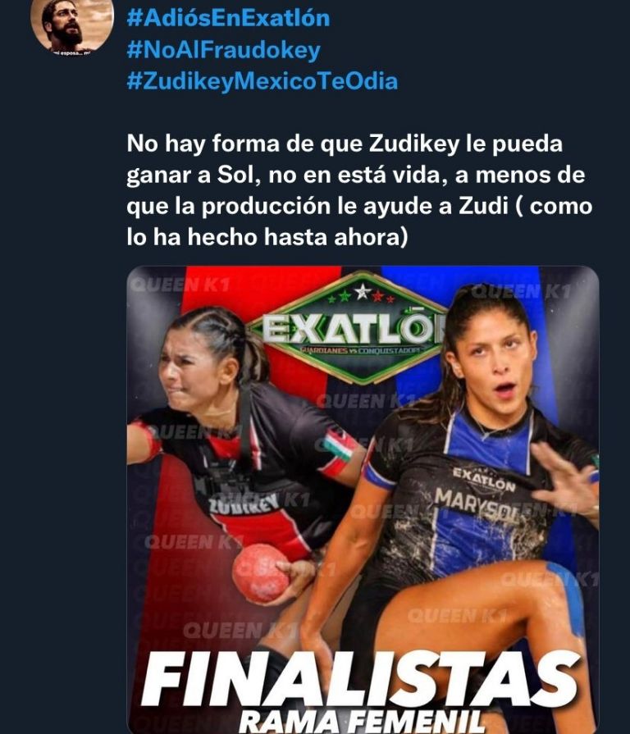This screenshot has width=630, height=734.
Task: Open the attached Finalistas poster image
Action: tap(363, 499)
